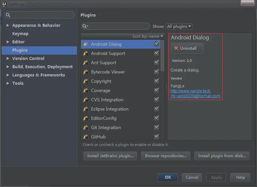The image size is (257, 187).
Task: Click the Copyright plugin icon
Action: 85,81
